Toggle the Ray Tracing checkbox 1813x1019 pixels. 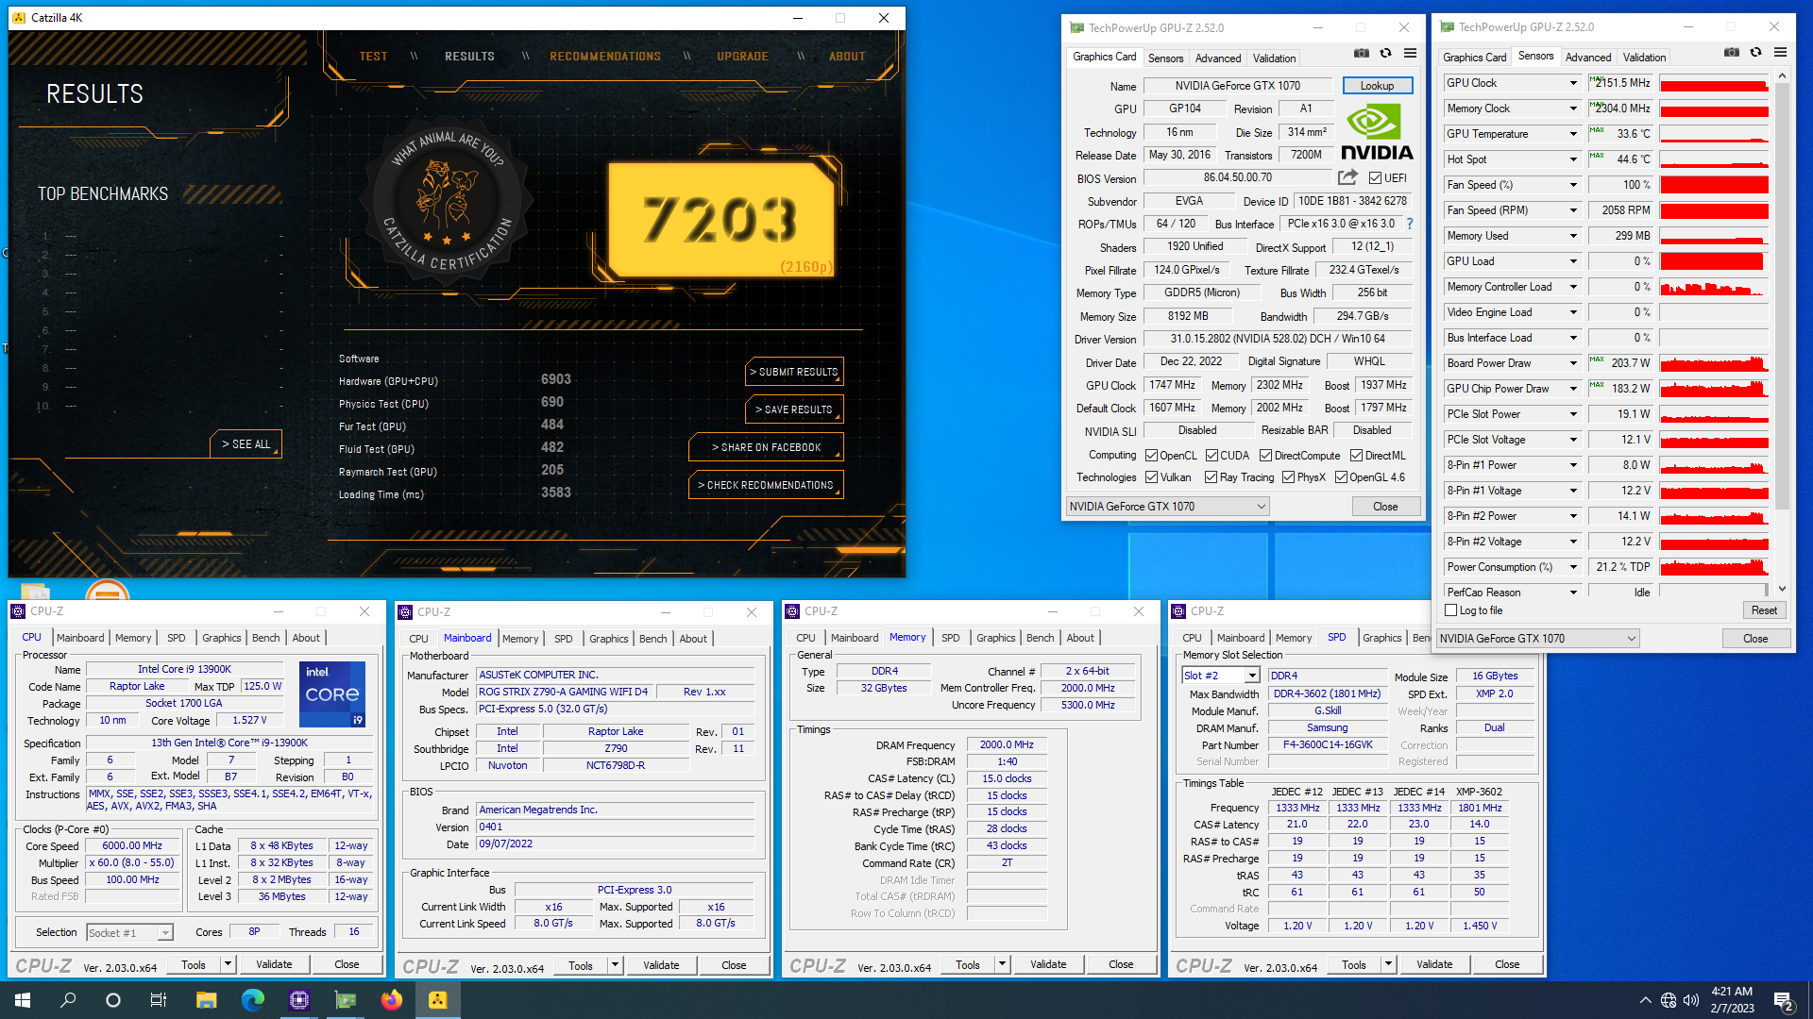(1211, 477)
